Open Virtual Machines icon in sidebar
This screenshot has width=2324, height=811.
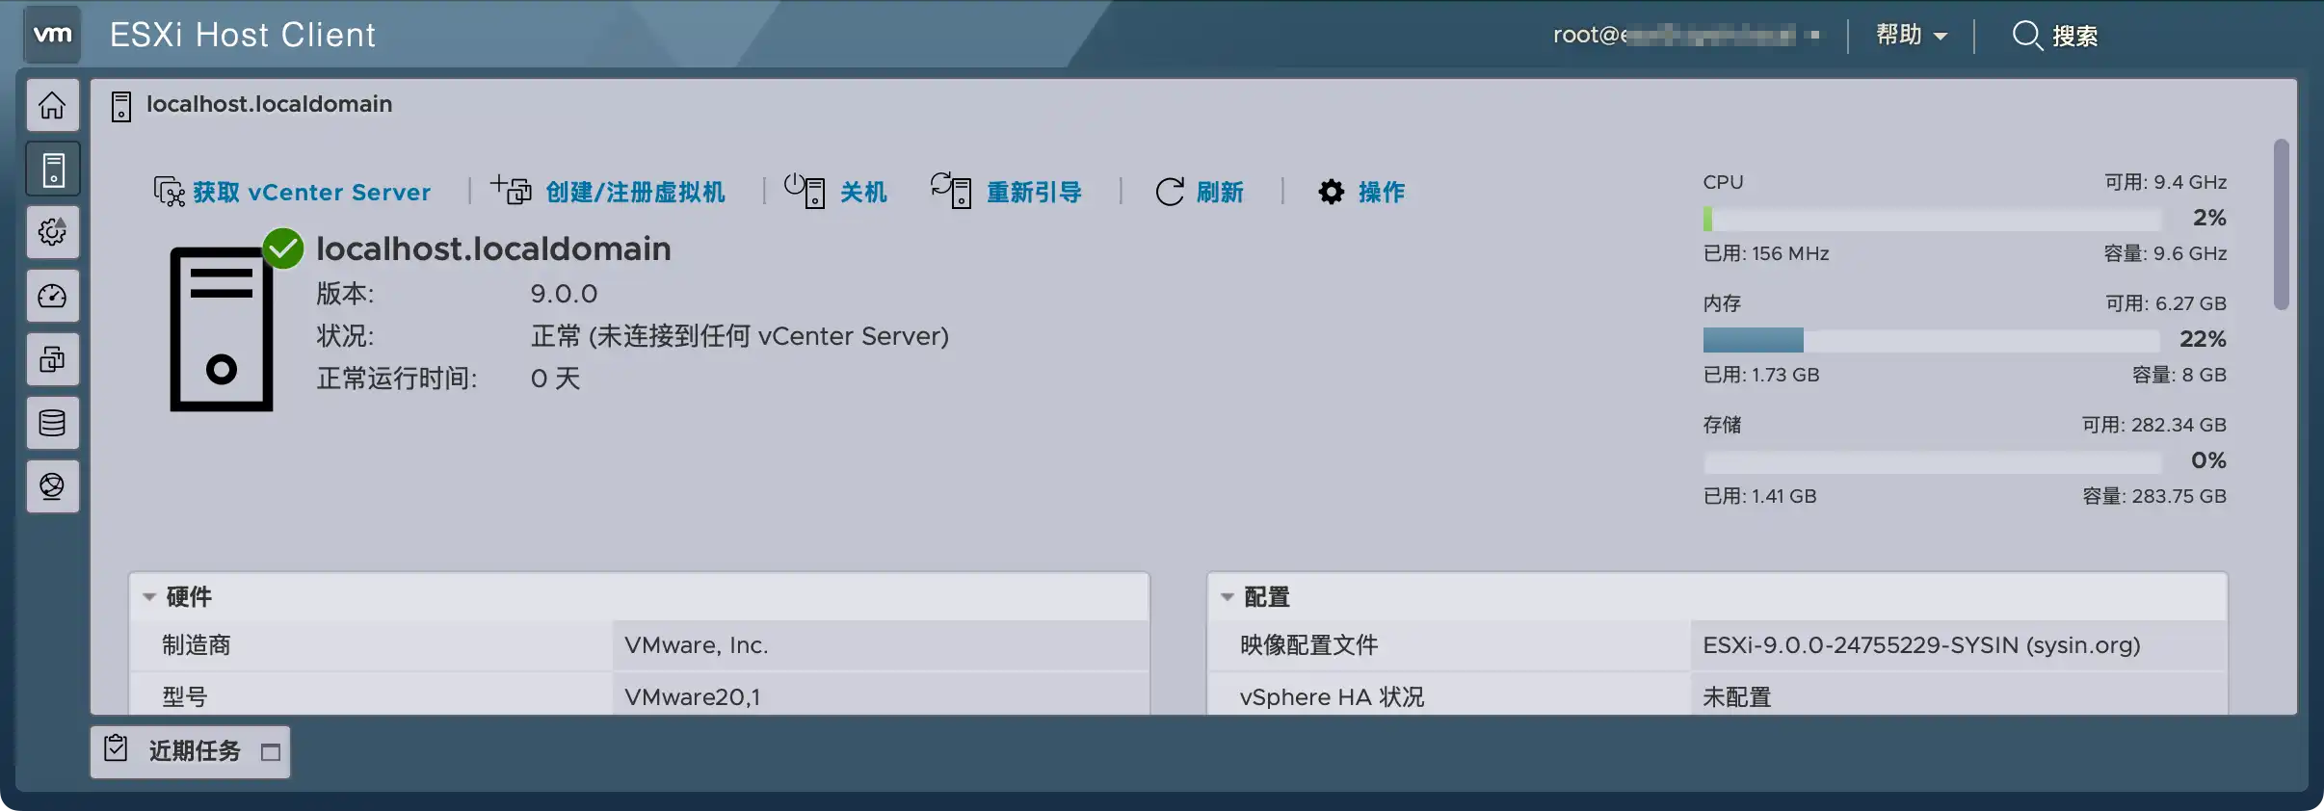coord(53,359)
